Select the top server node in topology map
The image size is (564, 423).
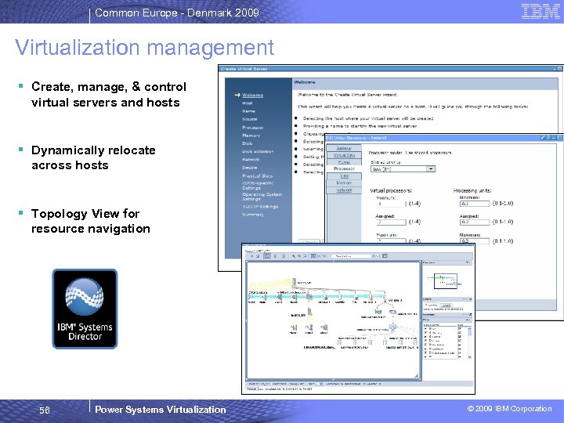[x=295, y=282]
